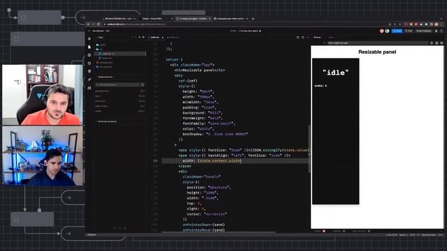Click the blue Share button
This screenshot has width=447, height=251.
point(397,31)
